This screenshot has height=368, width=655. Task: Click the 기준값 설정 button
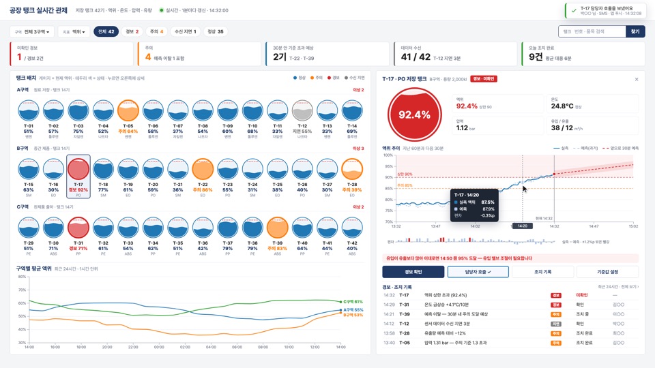click(607, 272)
